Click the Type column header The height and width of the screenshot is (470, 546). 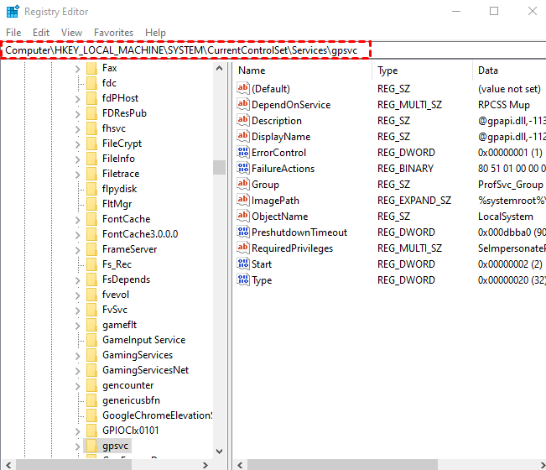coord(423,70)
